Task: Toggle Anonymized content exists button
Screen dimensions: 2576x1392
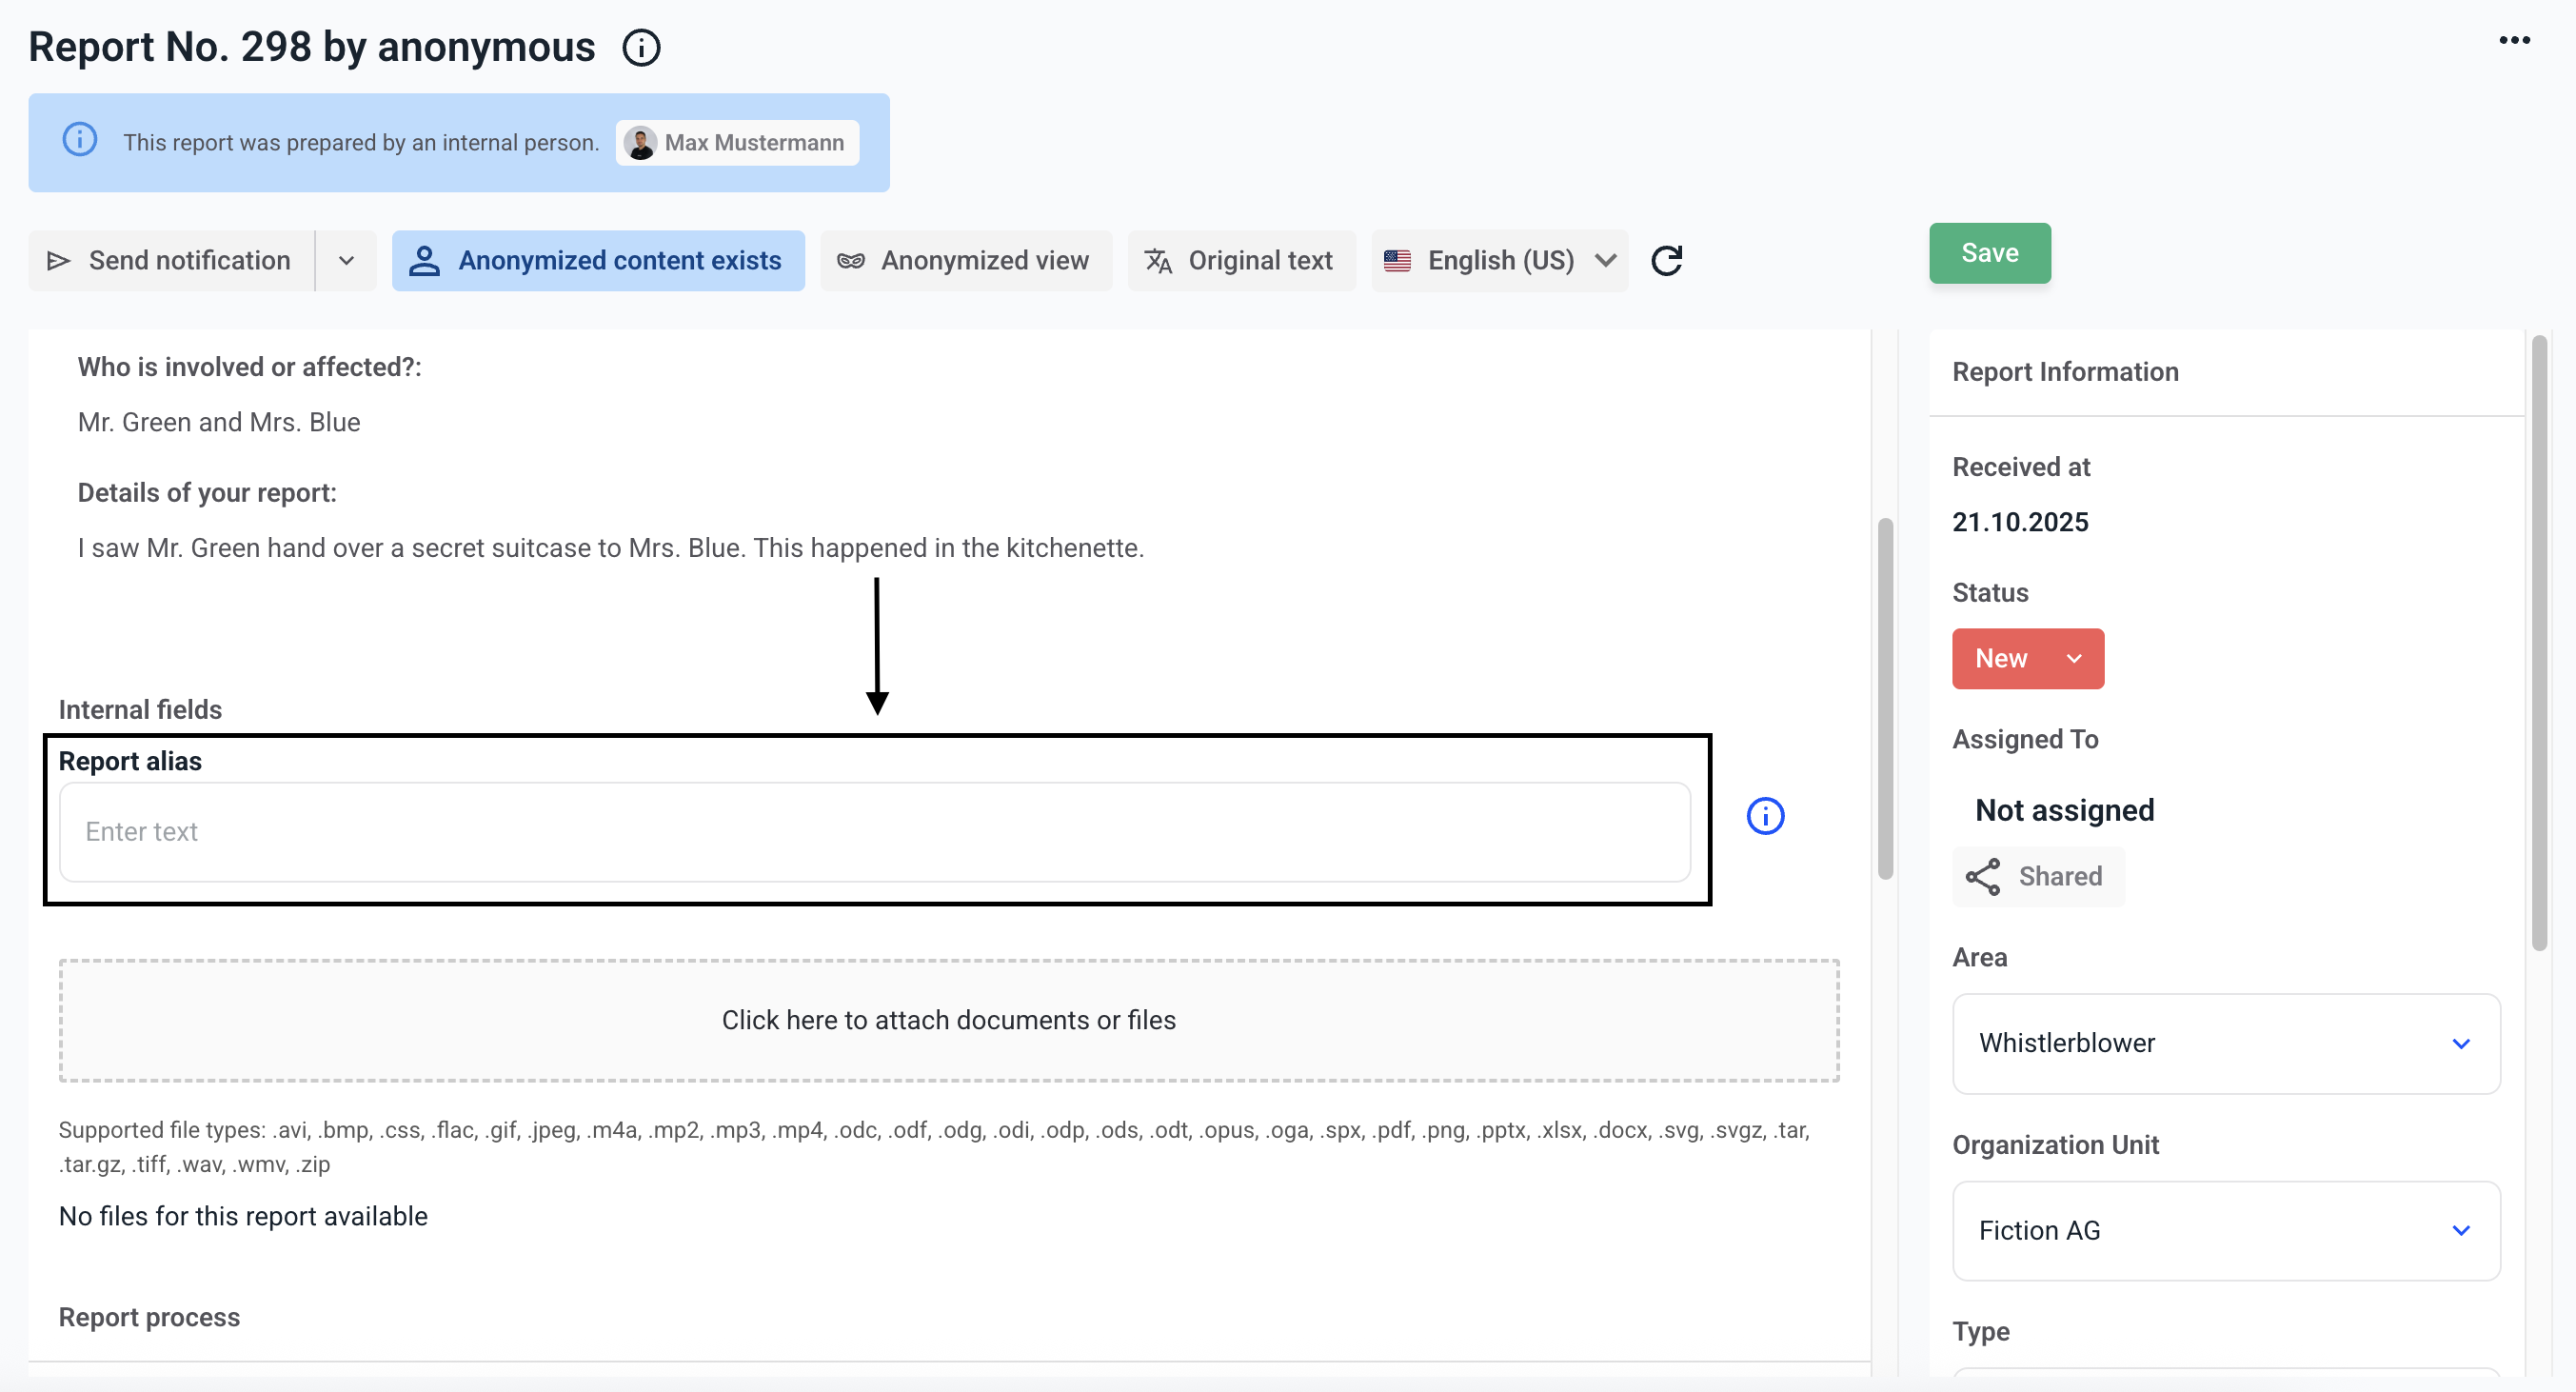Action: (x=598, y=261)
